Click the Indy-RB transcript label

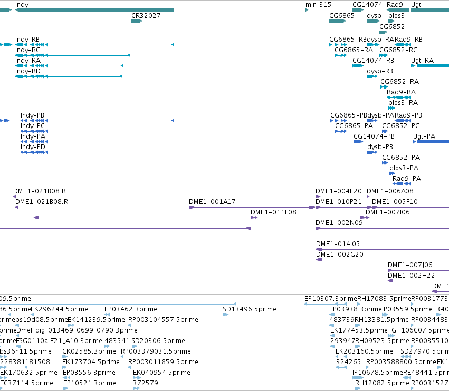[27, 40]
